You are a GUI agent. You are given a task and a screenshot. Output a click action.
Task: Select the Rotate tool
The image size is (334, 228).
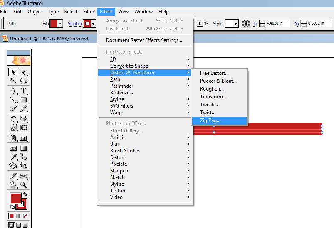(x=13, y=119)
